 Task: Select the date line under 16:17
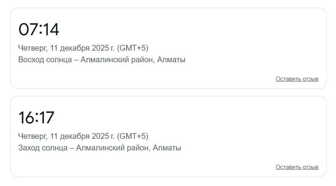coord(83,137)
